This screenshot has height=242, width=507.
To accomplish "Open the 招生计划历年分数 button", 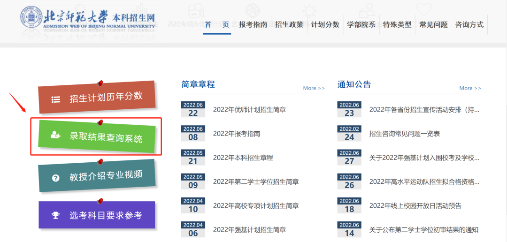I will point(97,97).
